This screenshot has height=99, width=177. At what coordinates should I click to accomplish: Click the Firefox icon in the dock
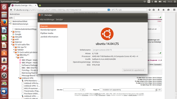point(4,23)
